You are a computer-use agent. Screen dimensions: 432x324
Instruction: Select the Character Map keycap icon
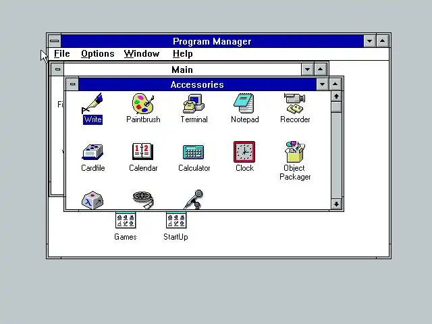(x=92, y=200)
